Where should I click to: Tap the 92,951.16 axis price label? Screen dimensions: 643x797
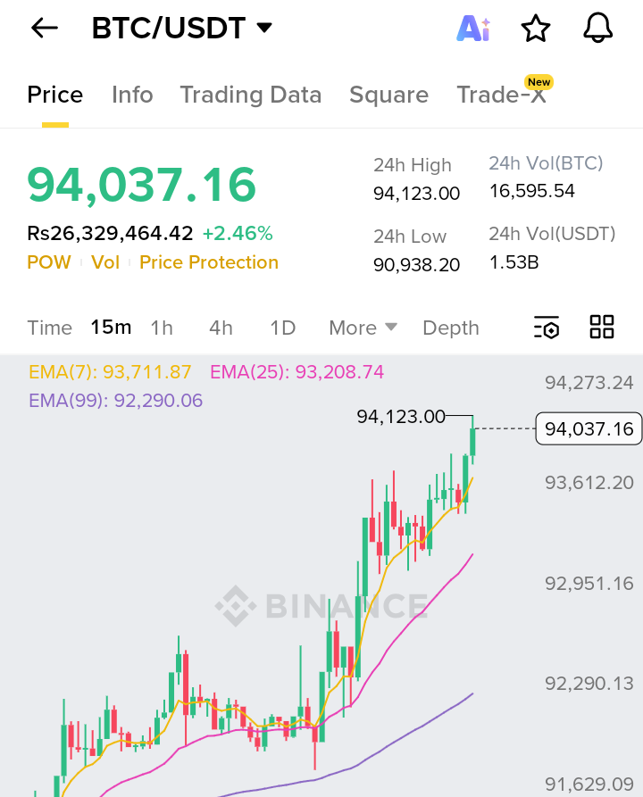589,584
